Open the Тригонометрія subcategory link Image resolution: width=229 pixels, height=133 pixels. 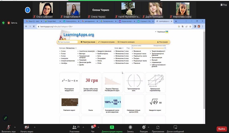pyautogui.click(x=157, y=58)
